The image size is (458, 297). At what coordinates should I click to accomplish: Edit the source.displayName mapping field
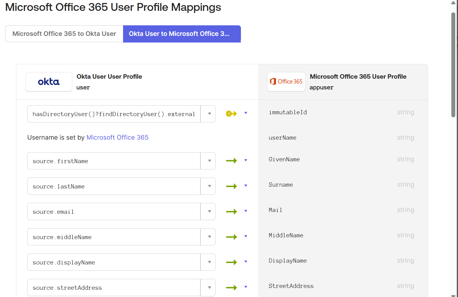click(114, 262)
